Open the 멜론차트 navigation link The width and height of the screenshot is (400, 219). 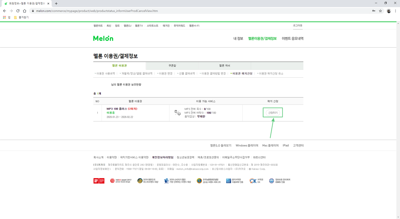pos(98,26)
